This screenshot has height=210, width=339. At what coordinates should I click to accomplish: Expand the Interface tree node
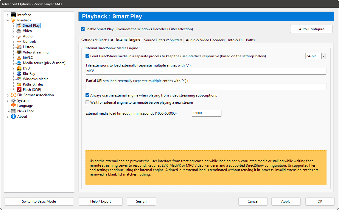tap(7, 15)
